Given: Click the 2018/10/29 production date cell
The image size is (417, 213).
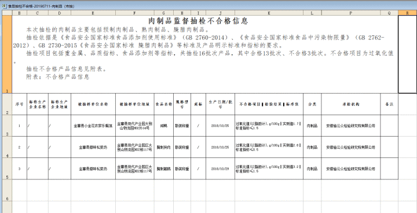Looking at the screenshot, I should pyautogui.click(x=221, y=169).
